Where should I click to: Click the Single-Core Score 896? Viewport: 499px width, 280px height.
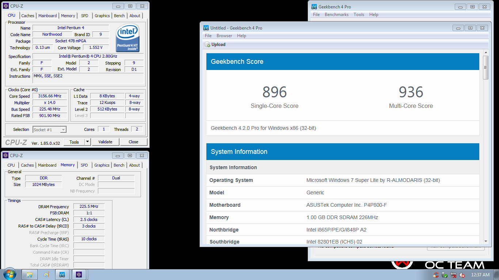[x=274, y=92]
